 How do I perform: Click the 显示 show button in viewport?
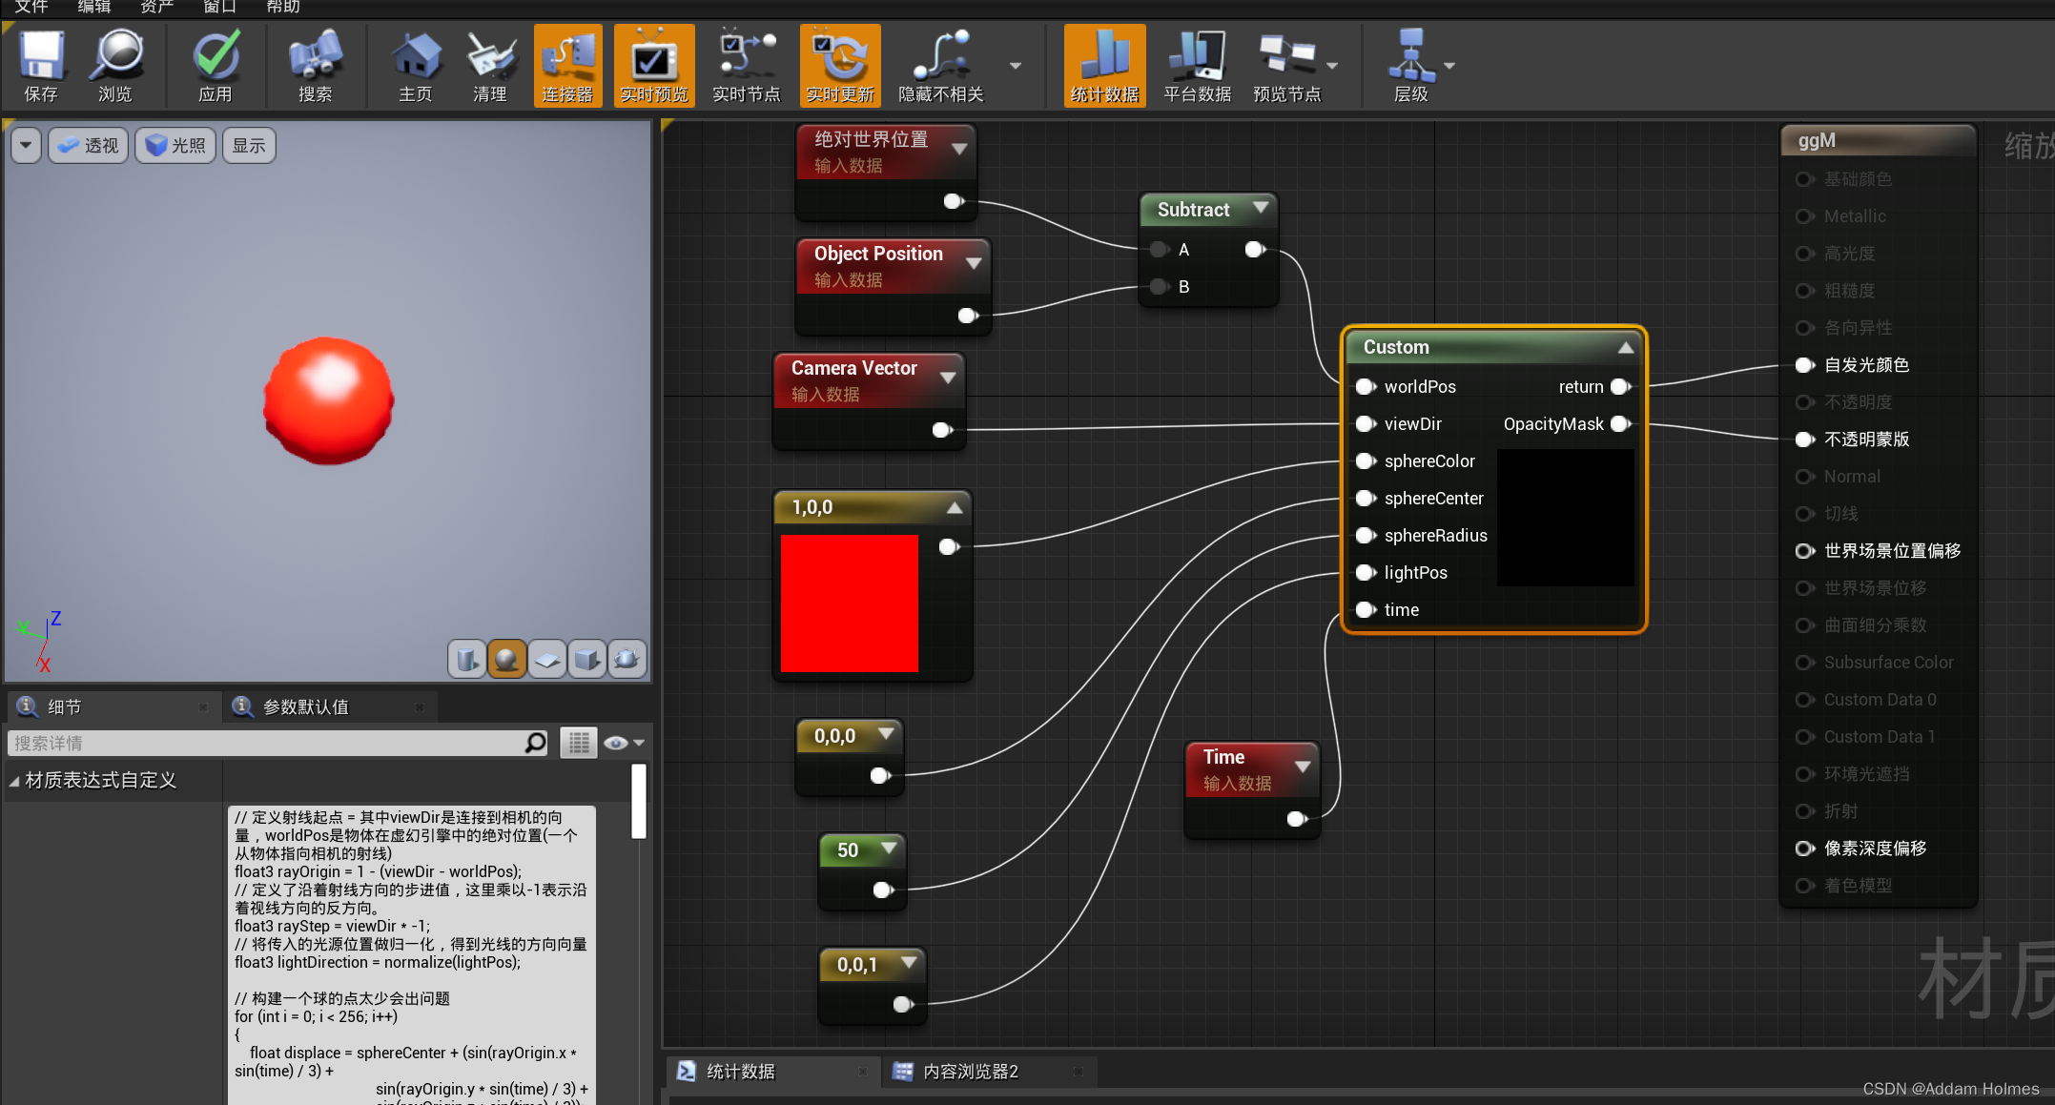tap(249, 145)
